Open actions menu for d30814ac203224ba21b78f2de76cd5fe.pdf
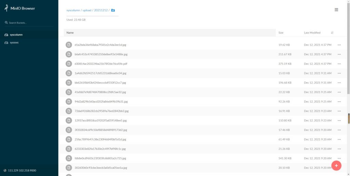The image size is (350, 176). (339, 64)
